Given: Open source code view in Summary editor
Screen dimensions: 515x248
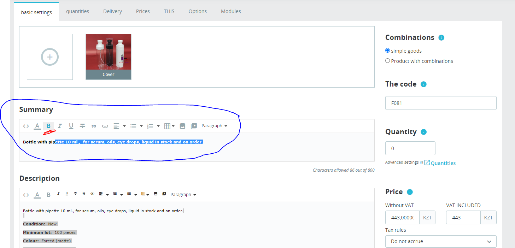Looking at the screenshot, I should pyautogui.click(x=26, y=126).
